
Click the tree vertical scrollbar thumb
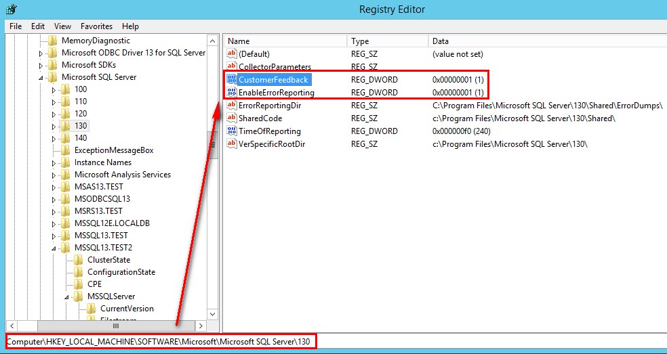[213, 144]
